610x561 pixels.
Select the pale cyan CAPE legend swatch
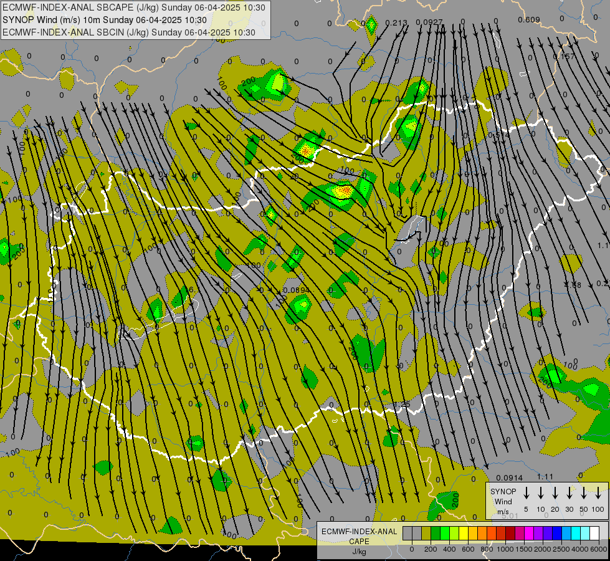tap(584, 533)
